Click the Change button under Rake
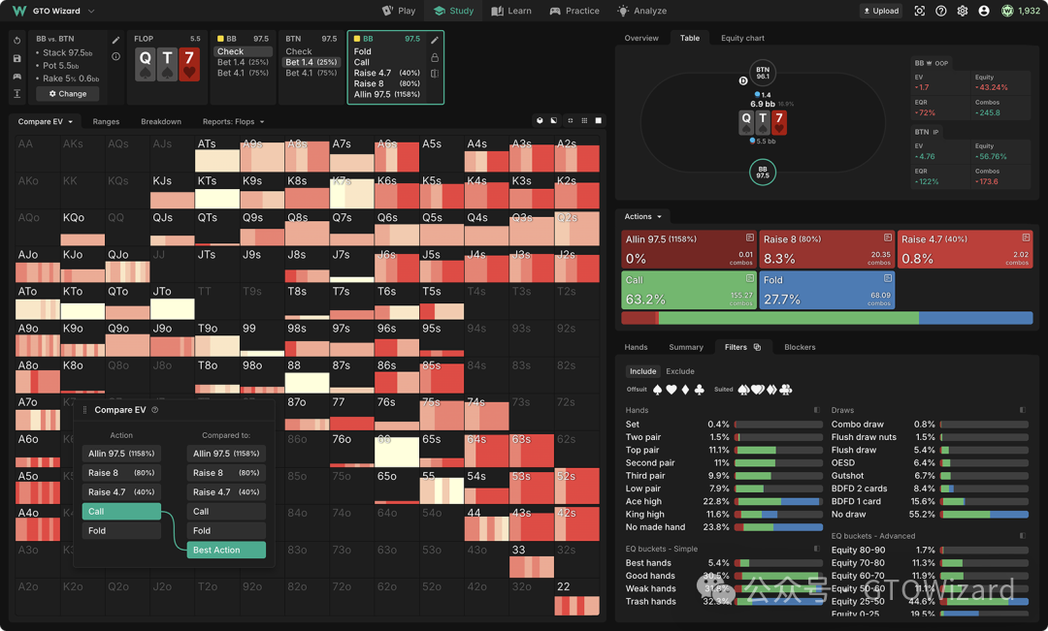The height and width of the screenshot is (631, 1048). 68,94
